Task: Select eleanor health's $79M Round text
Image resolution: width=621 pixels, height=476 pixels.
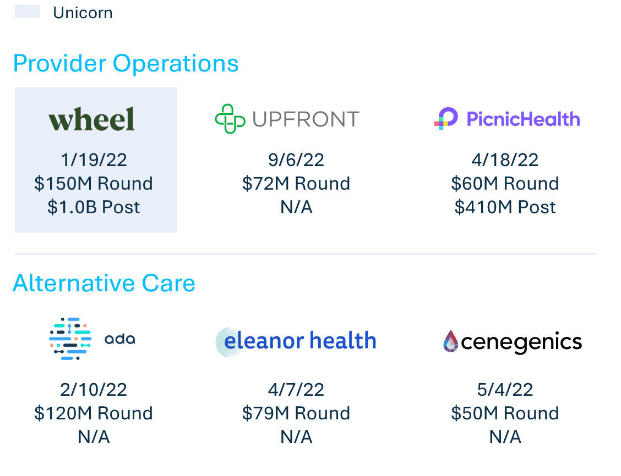Action: [296, 413]
